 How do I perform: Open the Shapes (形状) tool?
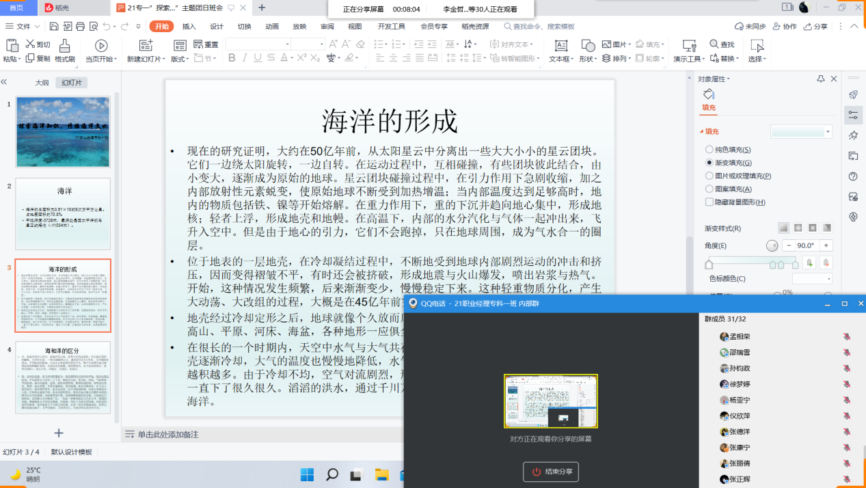pos(587,46)
